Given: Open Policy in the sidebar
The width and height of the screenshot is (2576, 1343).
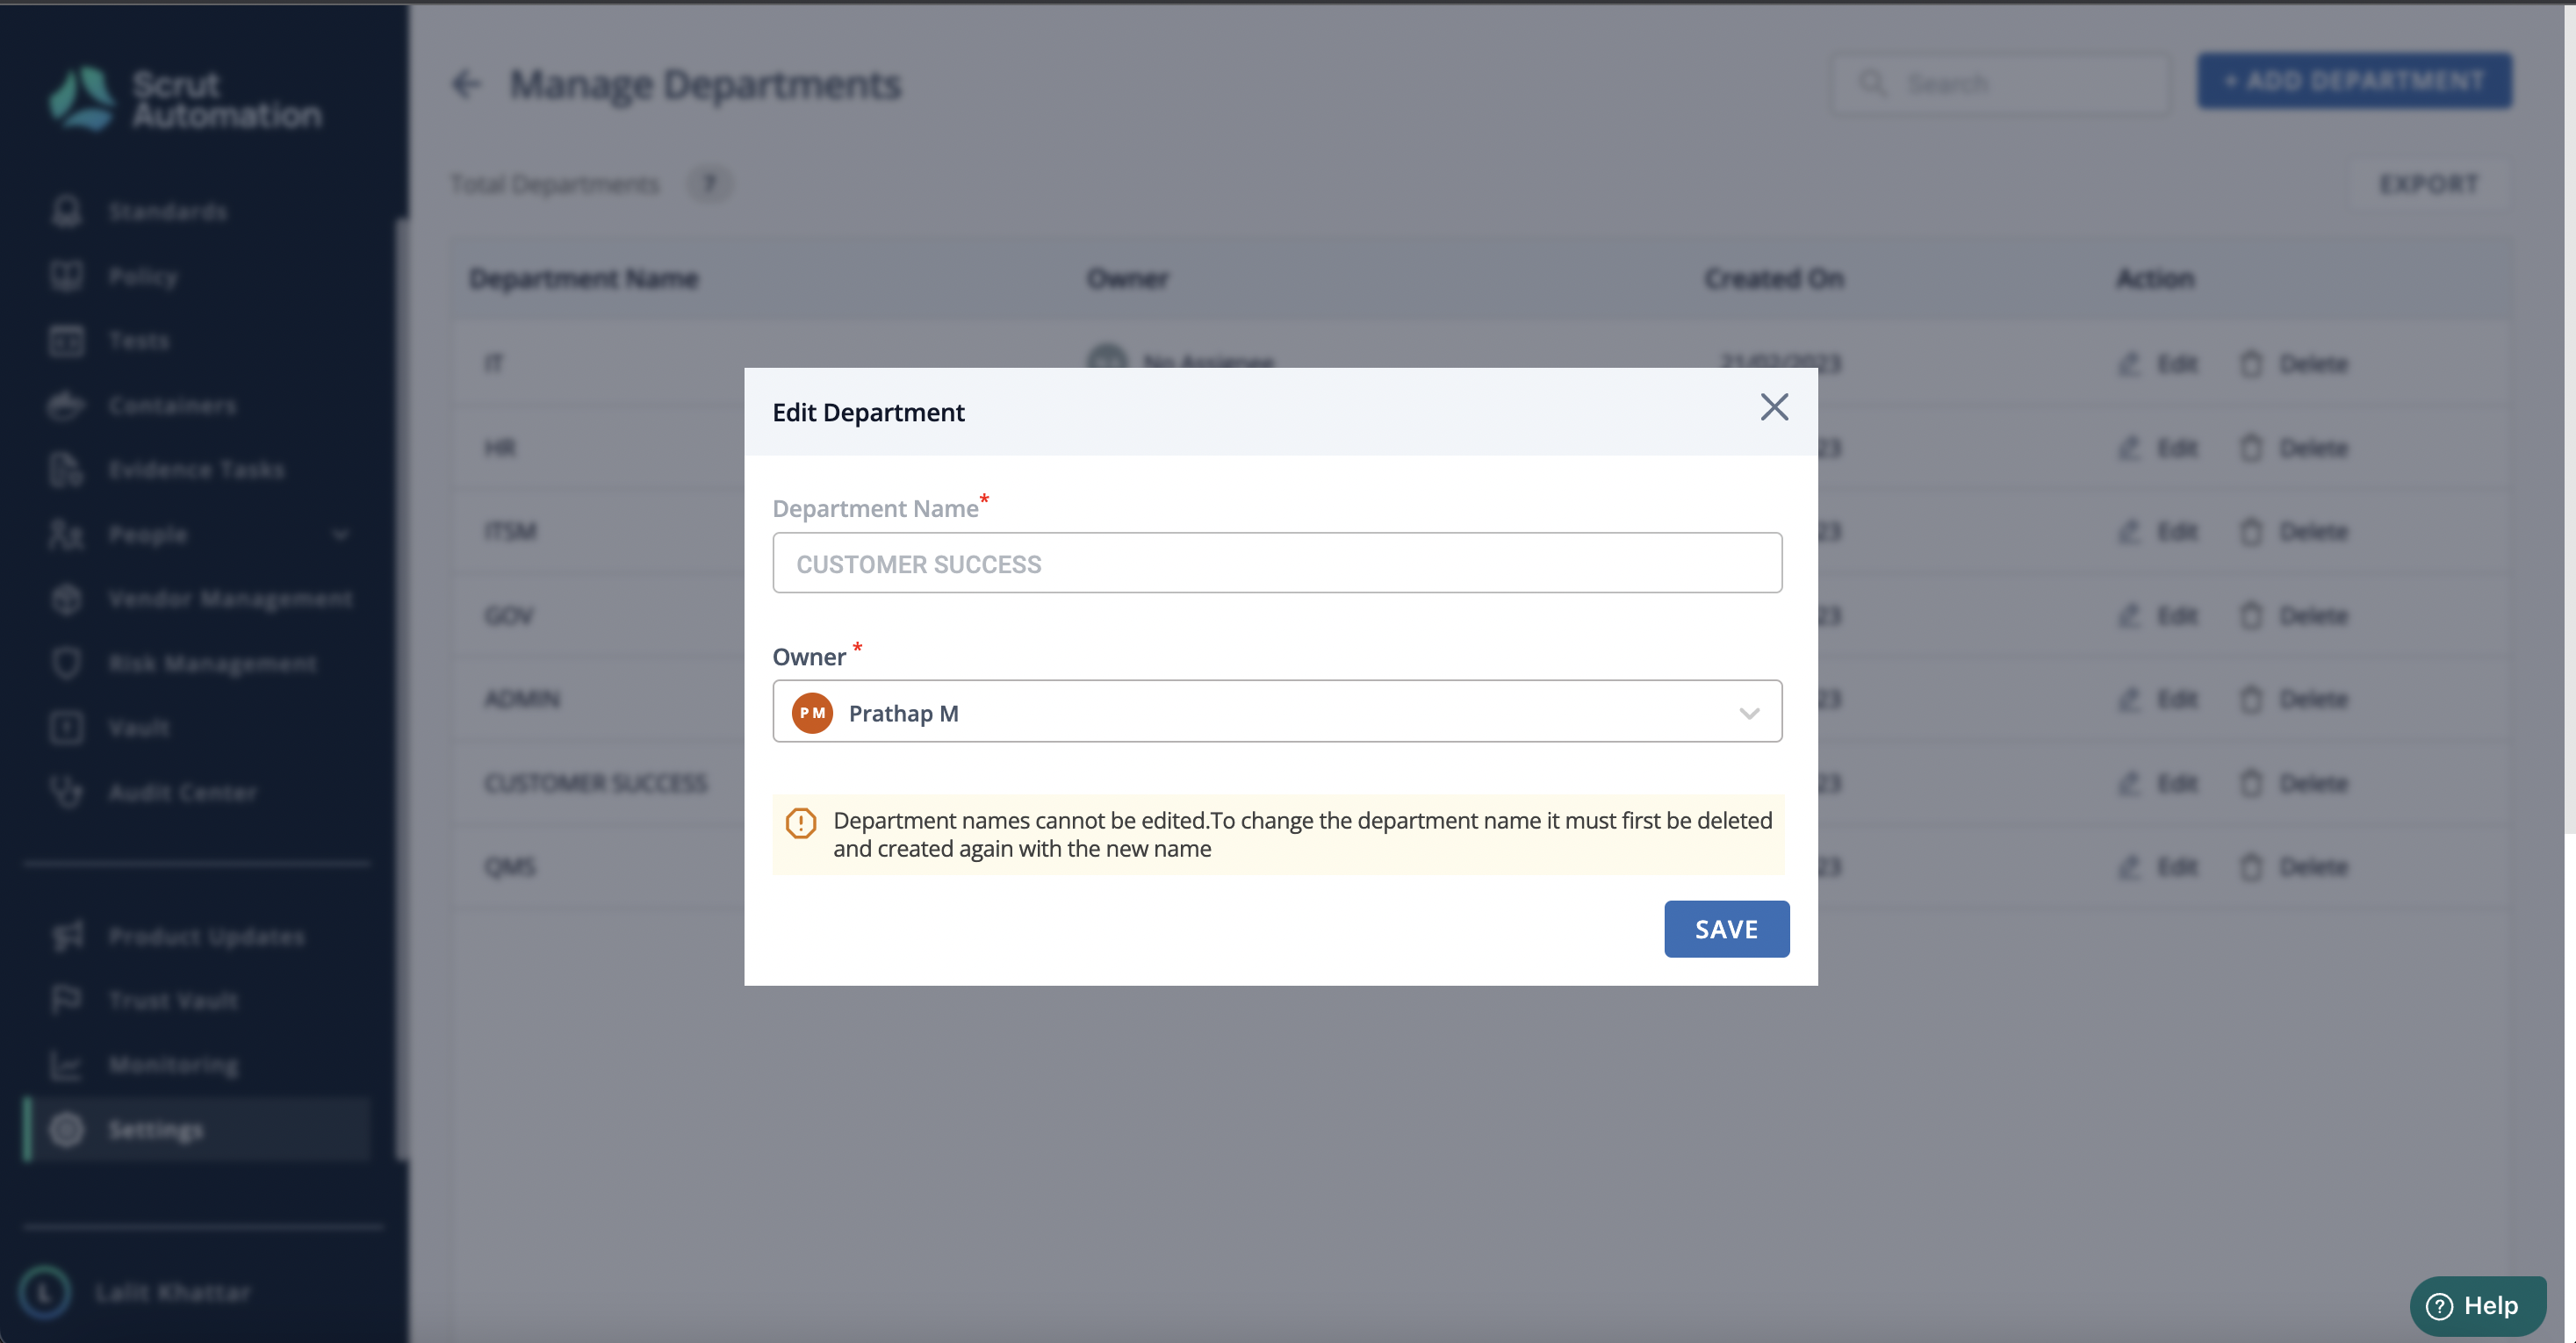Looking at the screenshot, I should pos(143,276).
